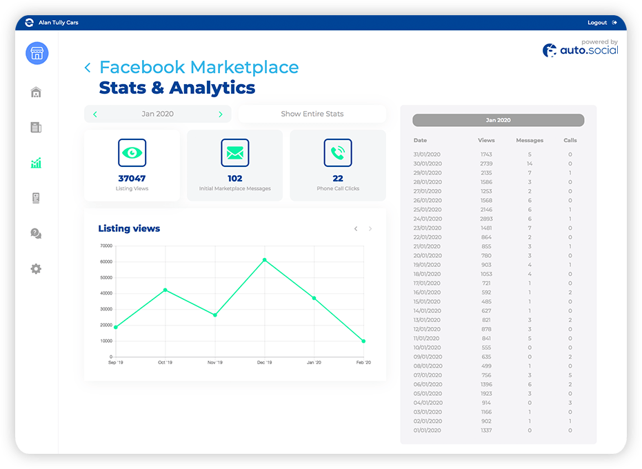The height and width of the screenshot is (469, 642).
Task: Go to previous month before Jan 2020
Action: coord(95,114)
